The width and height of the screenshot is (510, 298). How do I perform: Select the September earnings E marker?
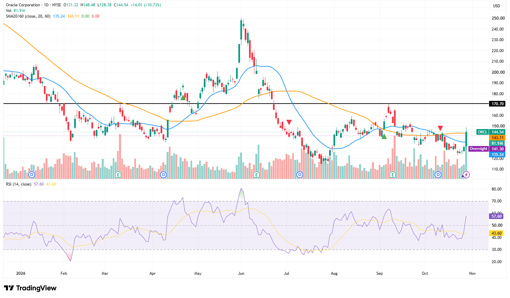pyautogui.click(x=393, y=175)
